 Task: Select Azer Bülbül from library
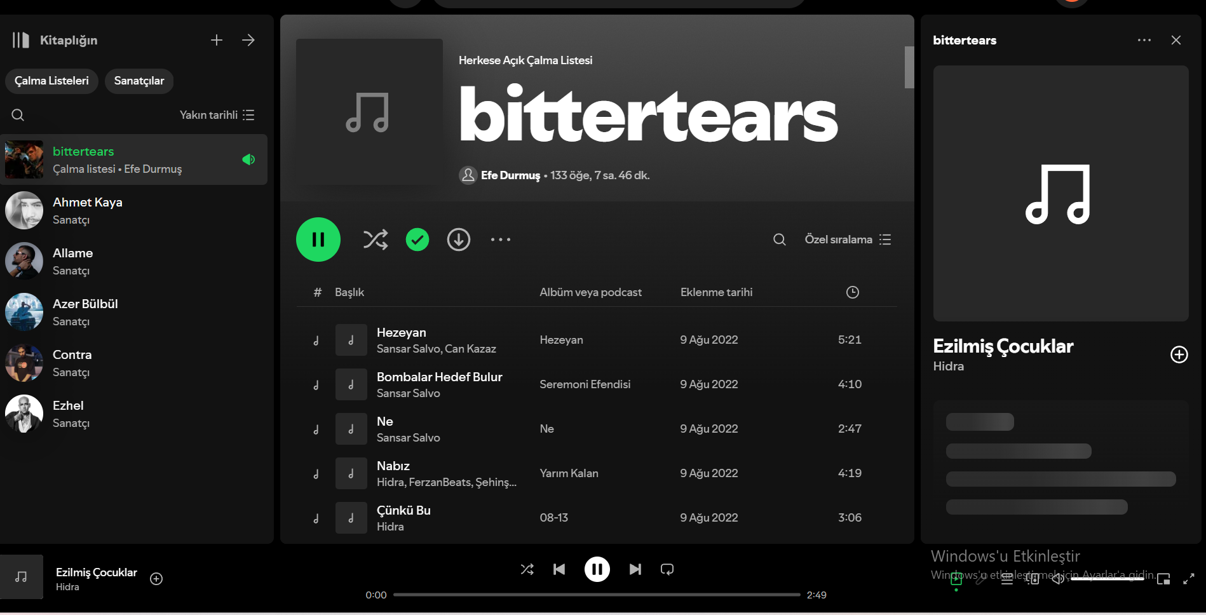pos(134,312)
